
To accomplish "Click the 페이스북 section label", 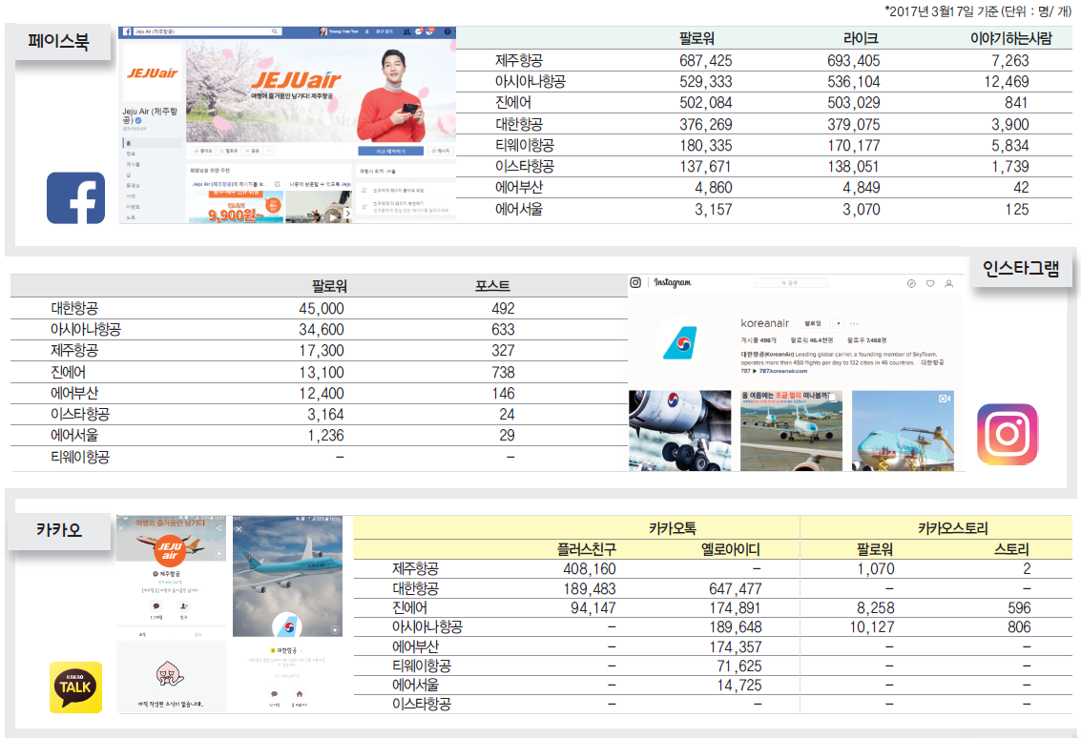I will pyautogui.click(x=59, y=41).
